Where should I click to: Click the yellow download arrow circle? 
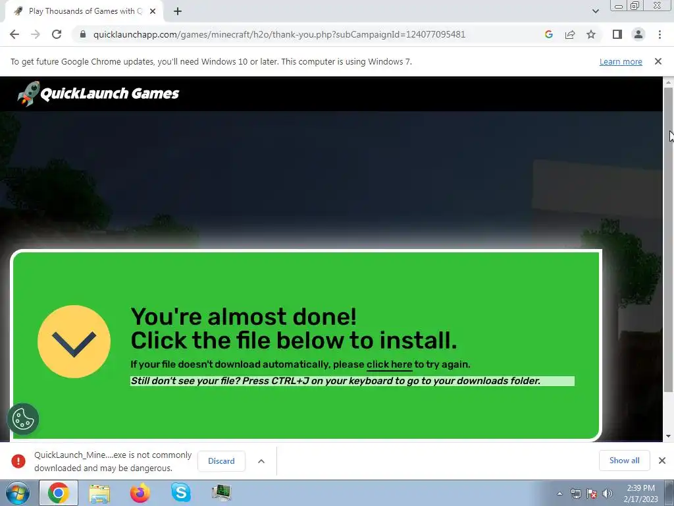point(74,342)
